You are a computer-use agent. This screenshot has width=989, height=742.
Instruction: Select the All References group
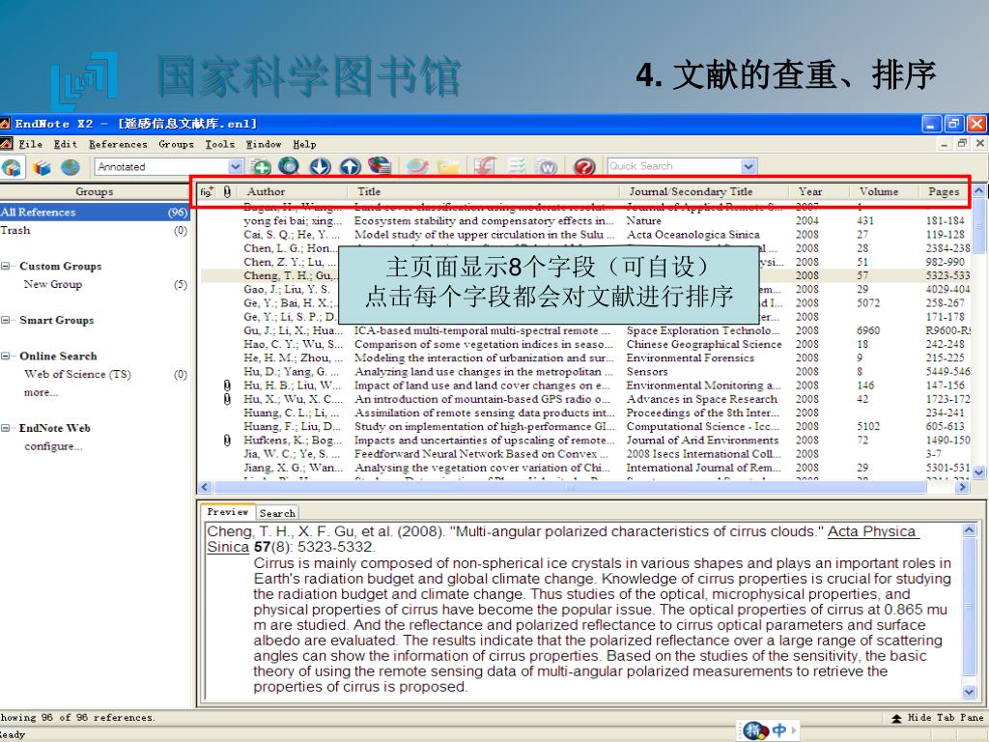click(95, 212)
